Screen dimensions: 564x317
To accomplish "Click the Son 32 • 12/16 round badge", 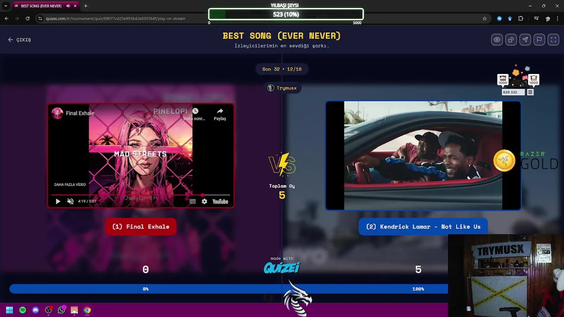I will click(x=282, y=69).
